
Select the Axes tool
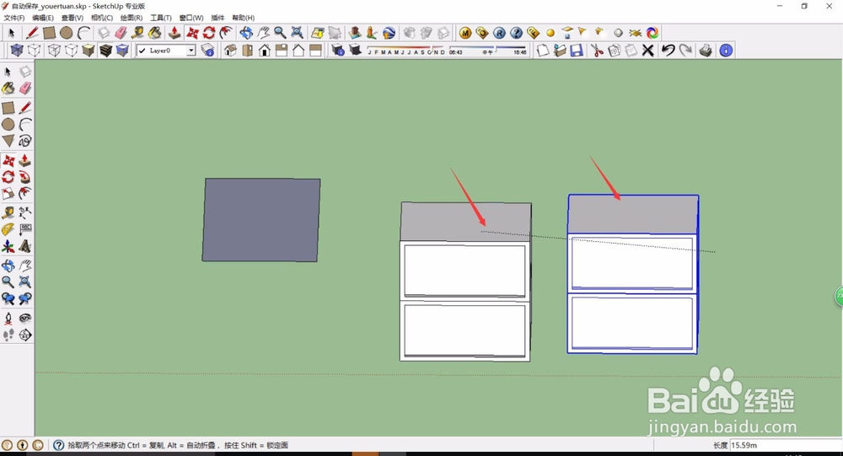point(8,246)
